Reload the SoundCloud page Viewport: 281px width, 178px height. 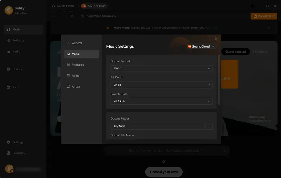click(72, 16)
